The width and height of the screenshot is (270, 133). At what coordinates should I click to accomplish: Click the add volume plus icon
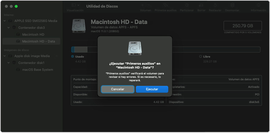coord(142,5)
